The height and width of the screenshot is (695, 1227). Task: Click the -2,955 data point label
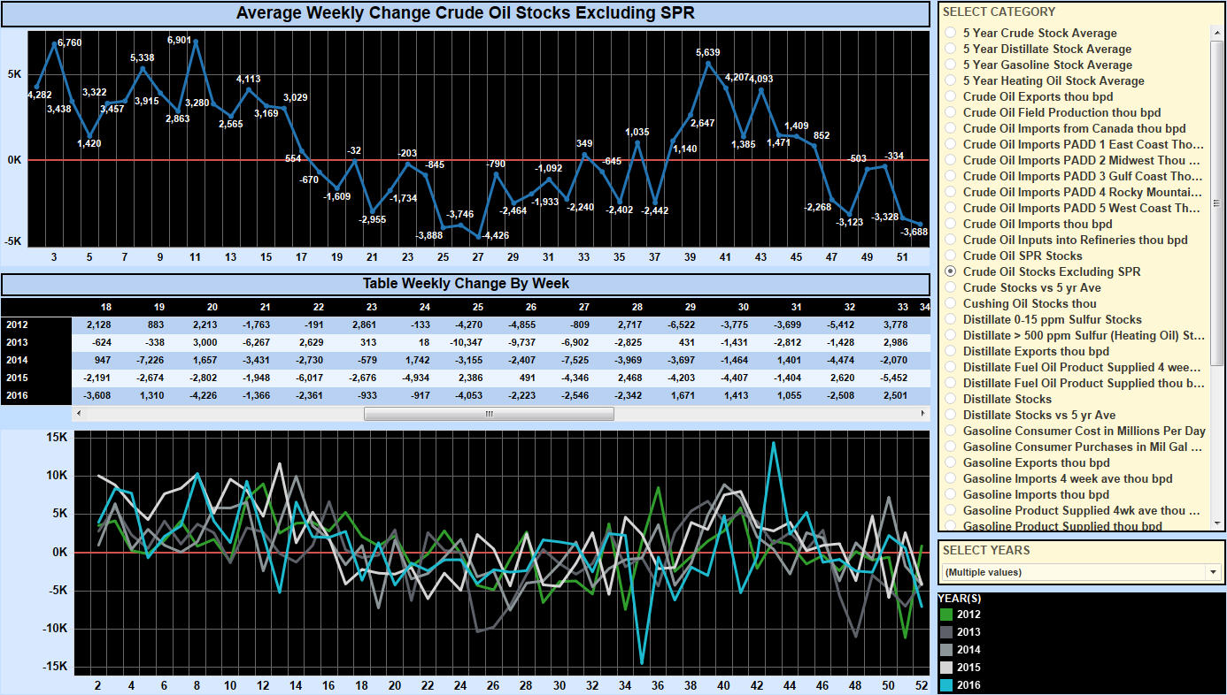coord(374,220)
